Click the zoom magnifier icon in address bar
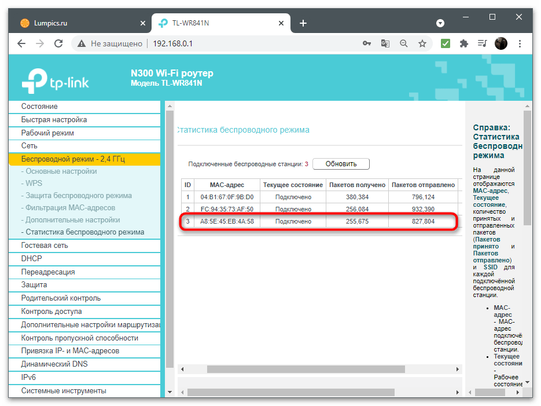The image size is (541, 406). point(404,43)
